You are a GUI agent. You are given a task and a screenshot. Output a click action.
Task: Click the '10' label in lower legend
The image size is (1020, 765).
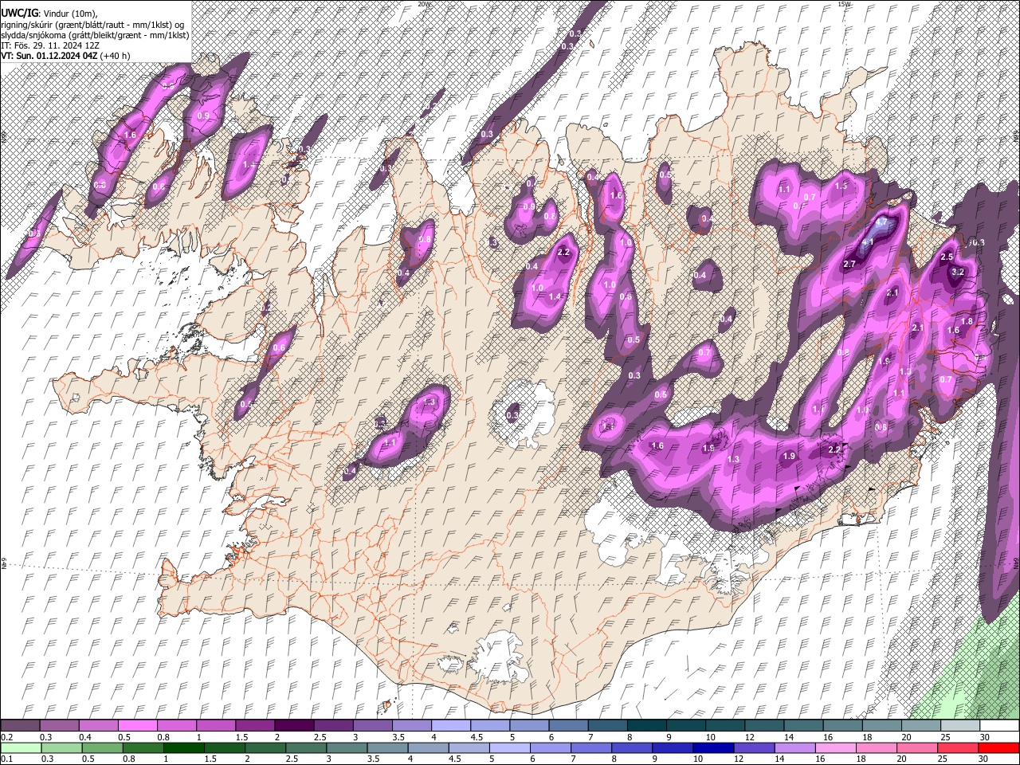(x=697, y=759)
